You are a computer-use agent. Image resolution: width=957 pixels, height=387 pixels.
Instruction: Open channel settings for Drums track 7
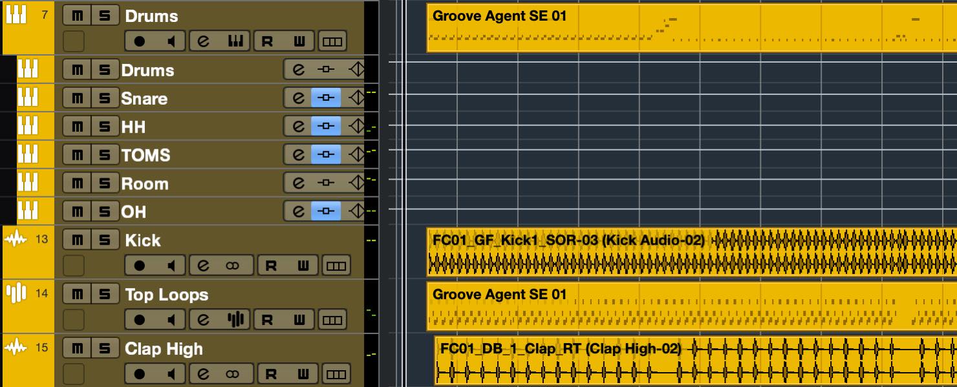tap(204, 41)
